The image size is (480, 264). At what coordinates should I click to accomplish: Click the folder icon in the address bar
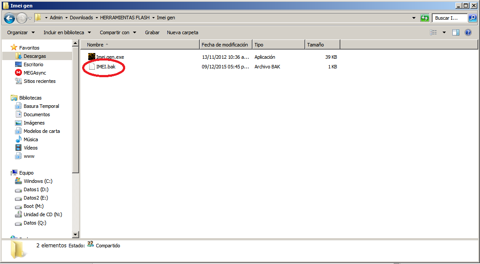(x=38, y=18)
